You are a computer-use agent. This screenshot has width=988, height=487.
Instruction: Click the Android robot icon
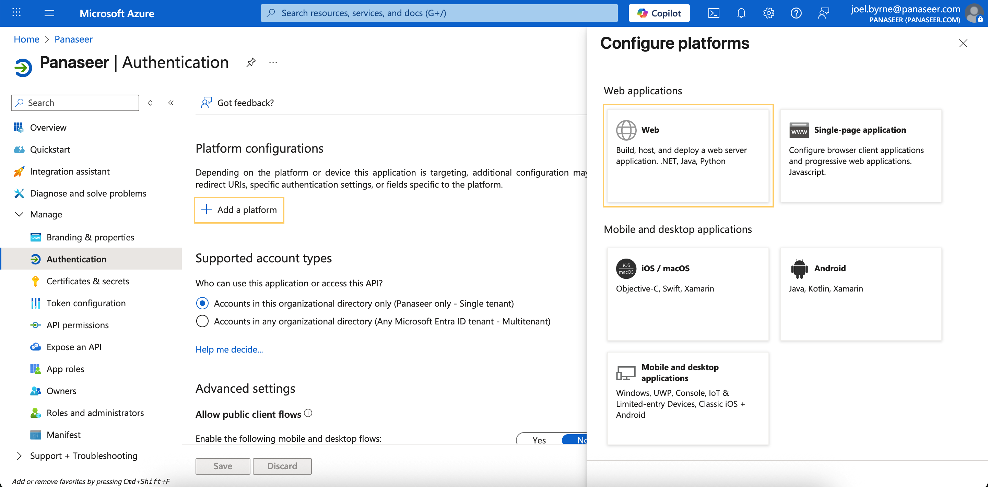point(799,269)
